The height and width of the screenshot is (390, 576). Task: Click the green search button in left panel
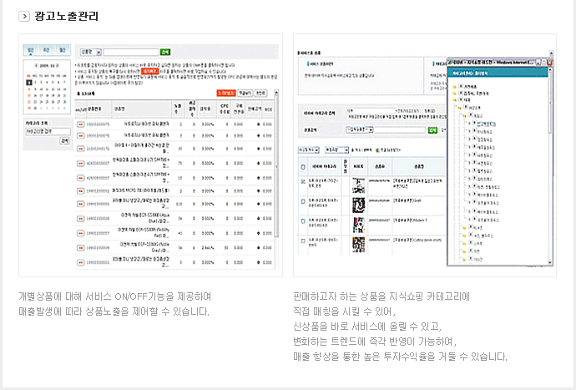point(164,52)
